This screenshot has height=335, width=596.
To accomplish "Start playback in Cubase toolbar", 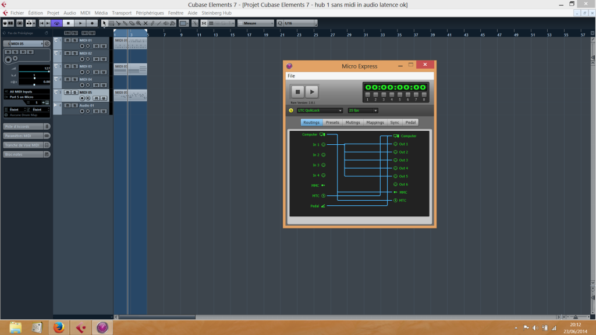I will point(80,23).
